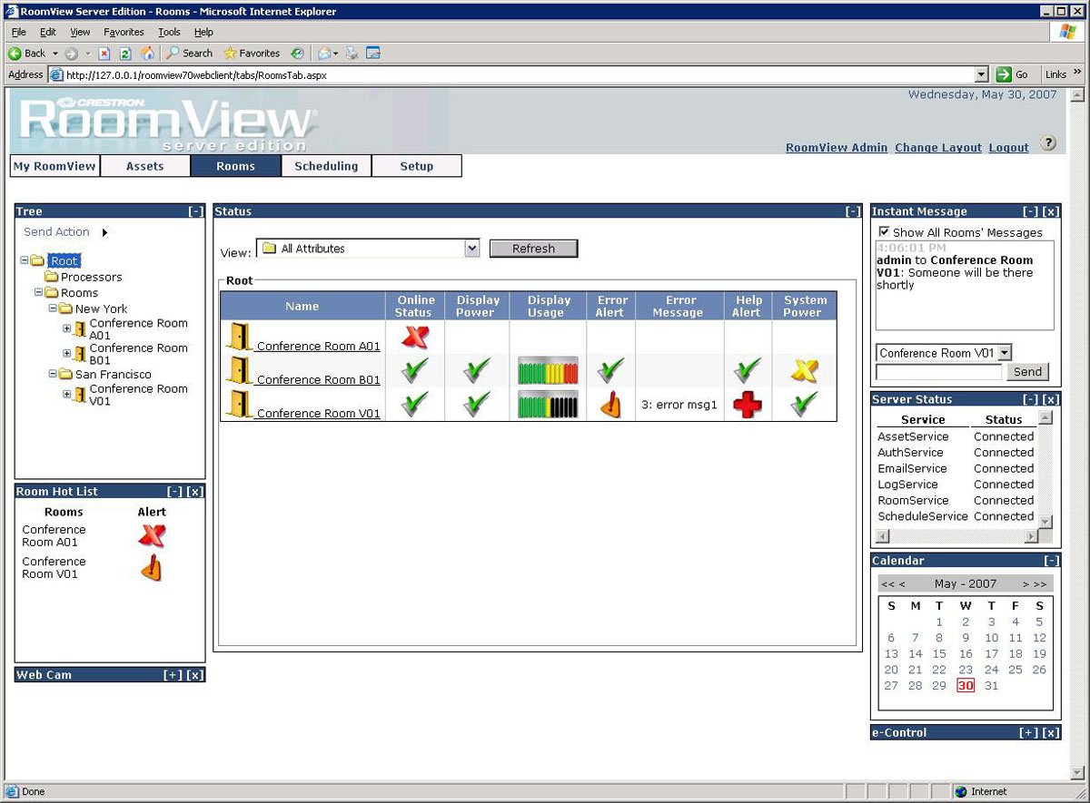Uncheck Show All Rooms' Messages

[885, 231]
